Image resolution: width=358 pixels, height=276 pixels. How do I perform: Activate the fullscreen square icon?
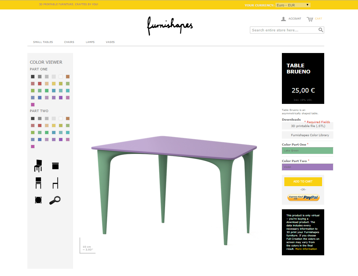click(x=38, y=200)
